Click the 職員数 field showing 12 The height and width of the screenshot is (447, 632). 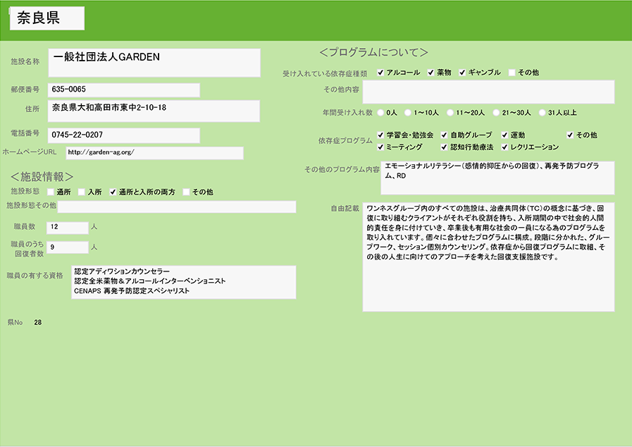click(68, 228)
